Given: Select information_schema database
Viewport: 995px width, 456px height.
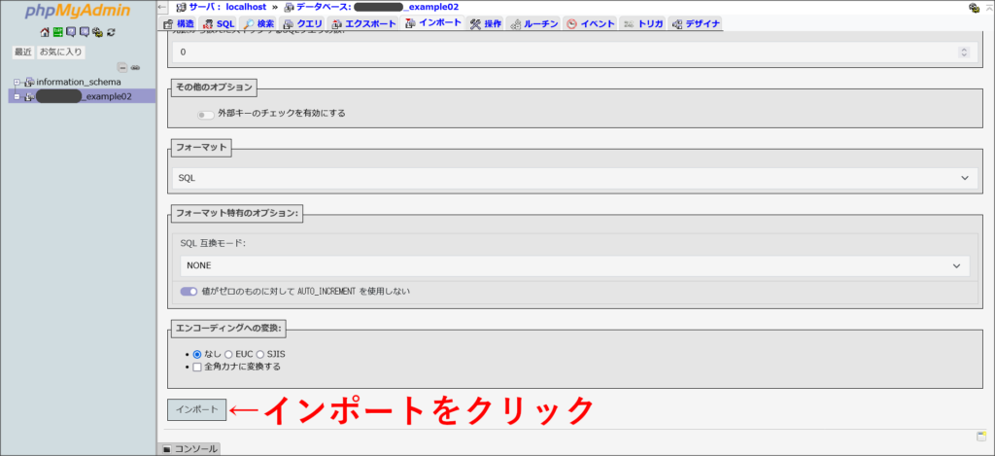Looking at the screenshot, I should click(79, 82).
